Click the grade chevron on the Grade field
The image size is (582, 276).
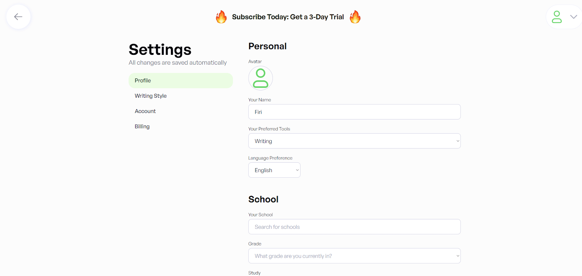pos(457,256)
